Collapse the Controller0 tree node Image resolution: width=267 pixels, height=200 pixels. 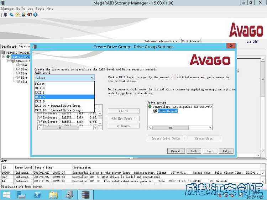[3, 57]
